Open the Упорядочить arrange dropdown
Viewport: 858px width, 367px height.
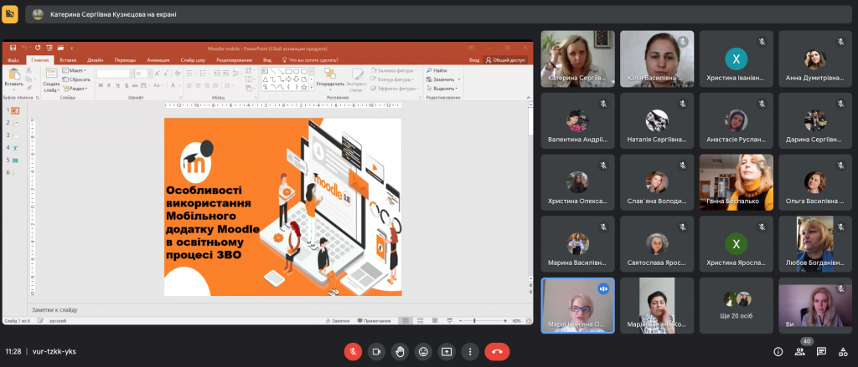[330, 79]
